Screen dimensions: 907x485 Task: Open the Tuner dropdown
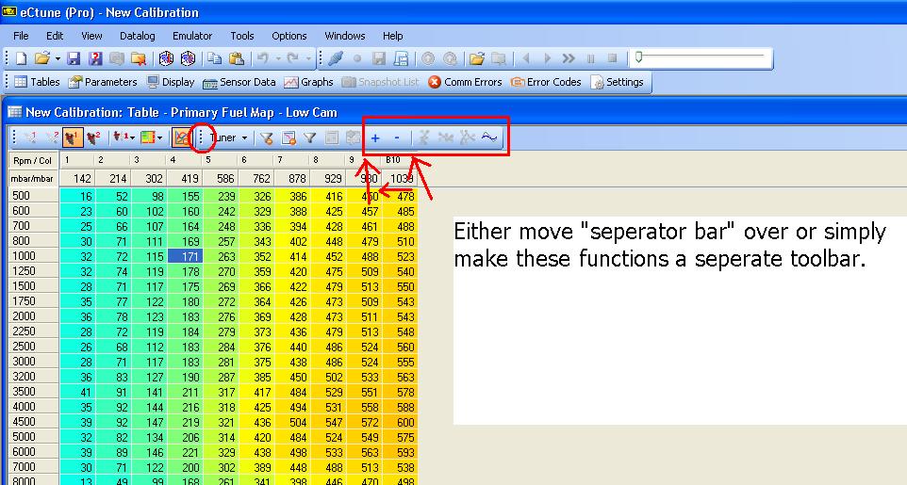pos(229,137)
